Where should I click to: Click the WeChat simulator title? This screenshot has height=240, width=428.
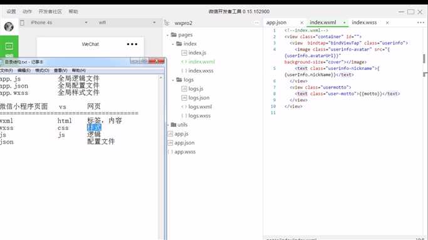point(90,44)
